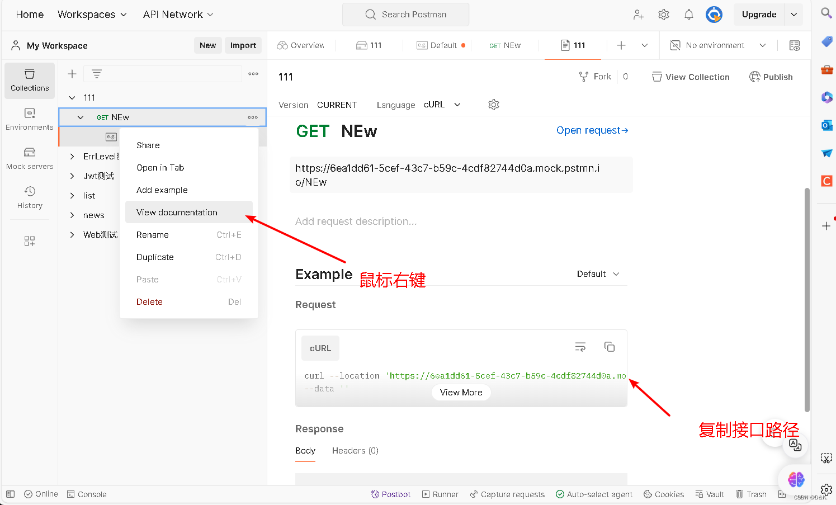Open documentation settings gear icon
The image size is (836, 505).
(x=494, y=105)
